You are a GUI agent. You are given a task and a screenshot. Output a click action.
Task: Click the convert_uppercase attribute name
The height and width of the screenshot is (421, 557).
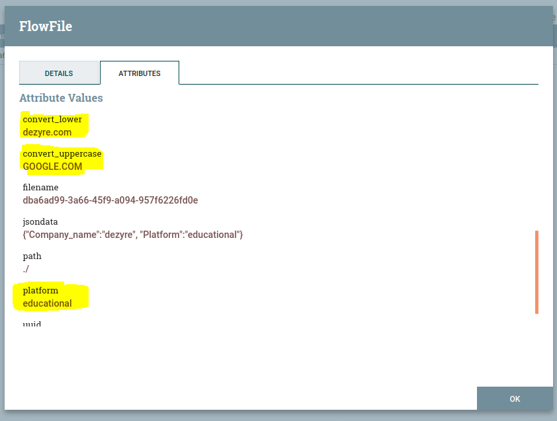tap(62, 154)
